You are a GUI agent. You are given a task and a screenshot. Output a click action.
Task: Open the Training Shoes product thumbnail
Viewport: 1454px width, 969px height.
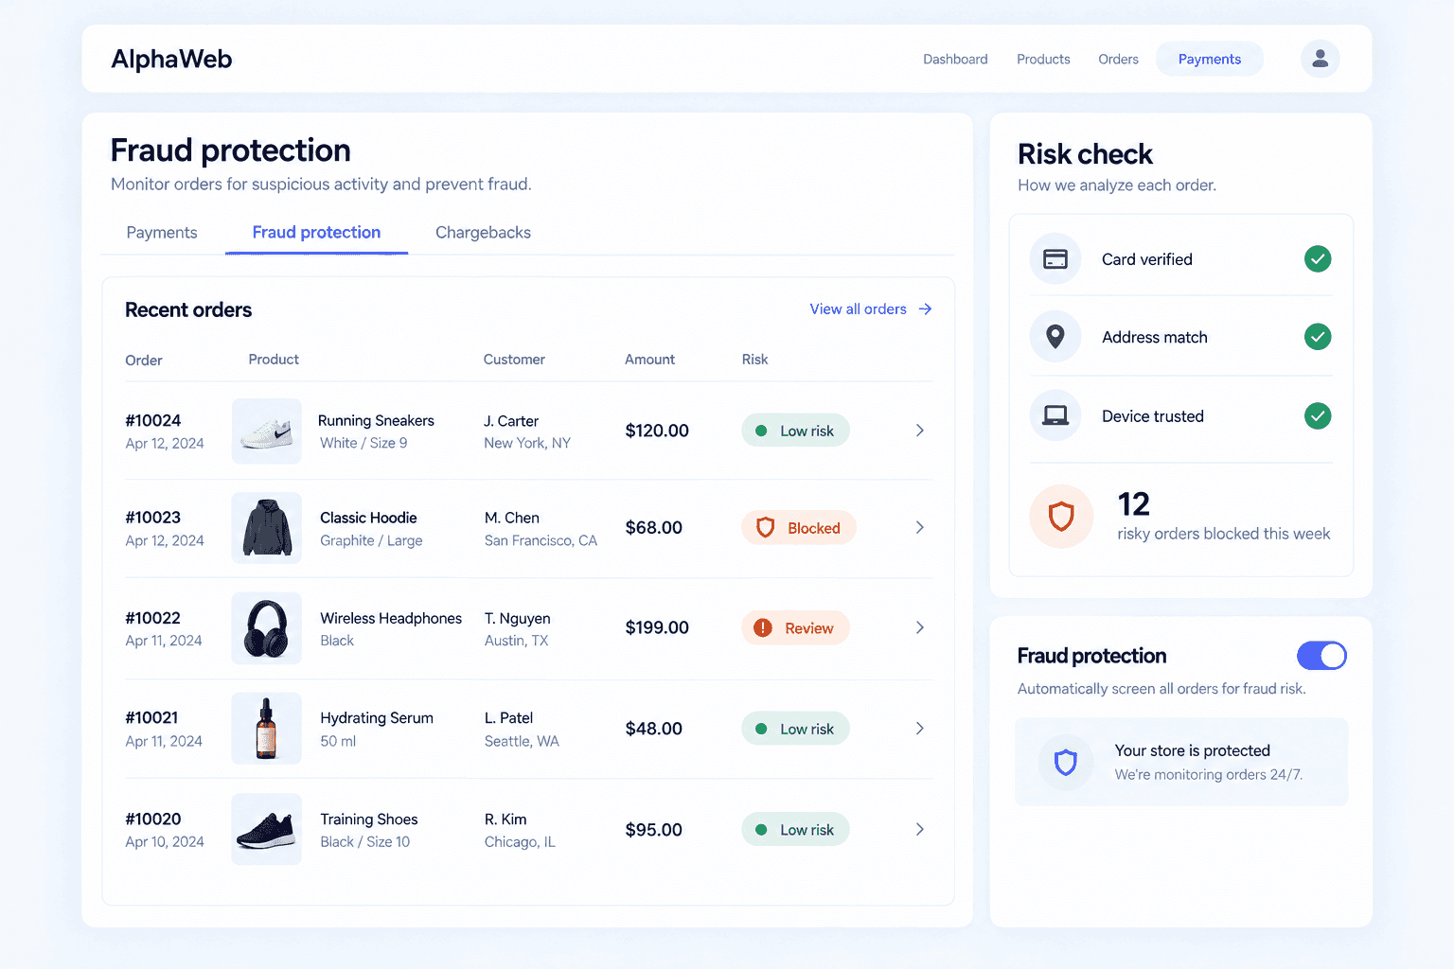(x=267, y=829)
